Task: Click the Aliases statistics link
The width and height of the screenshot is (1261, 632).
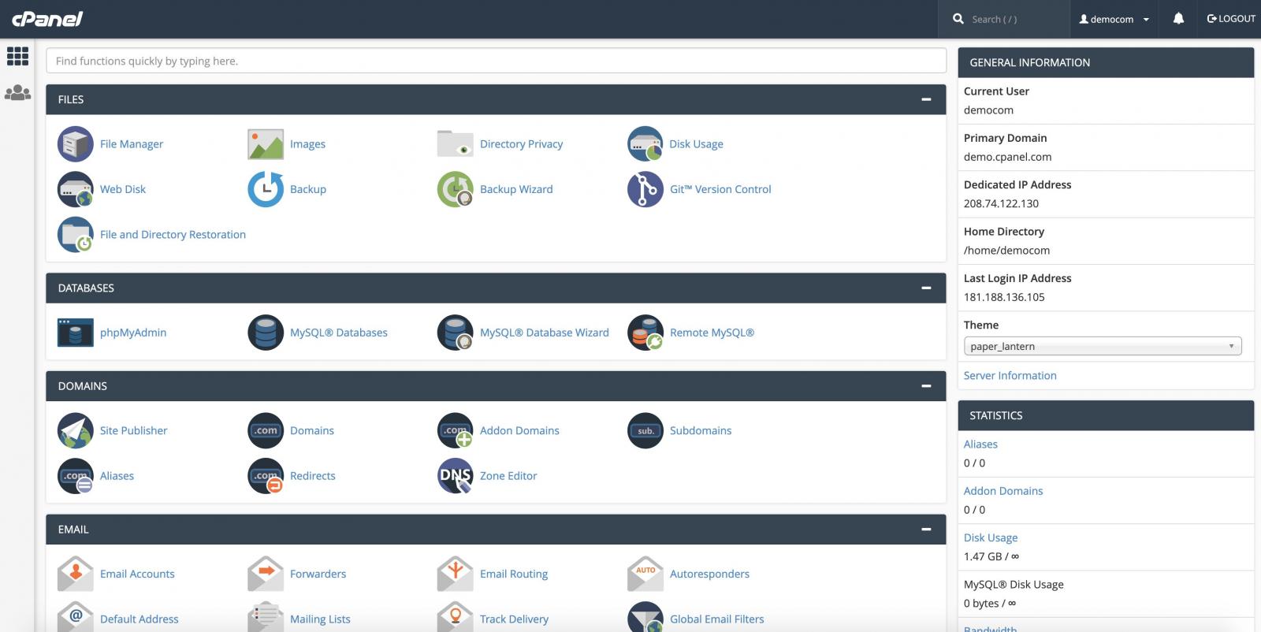Action: [x=980, y=444]
